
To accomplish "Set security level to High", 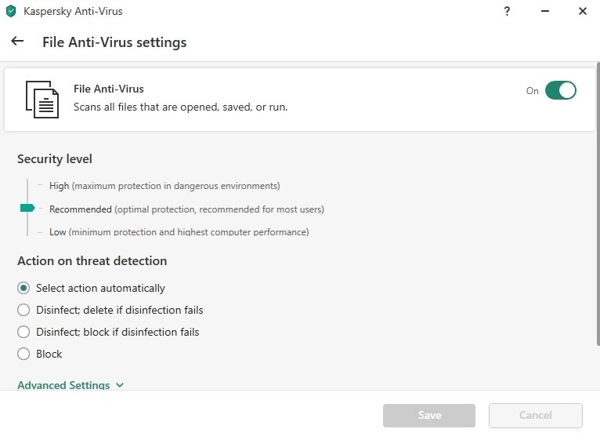I will tap(164, 186).
